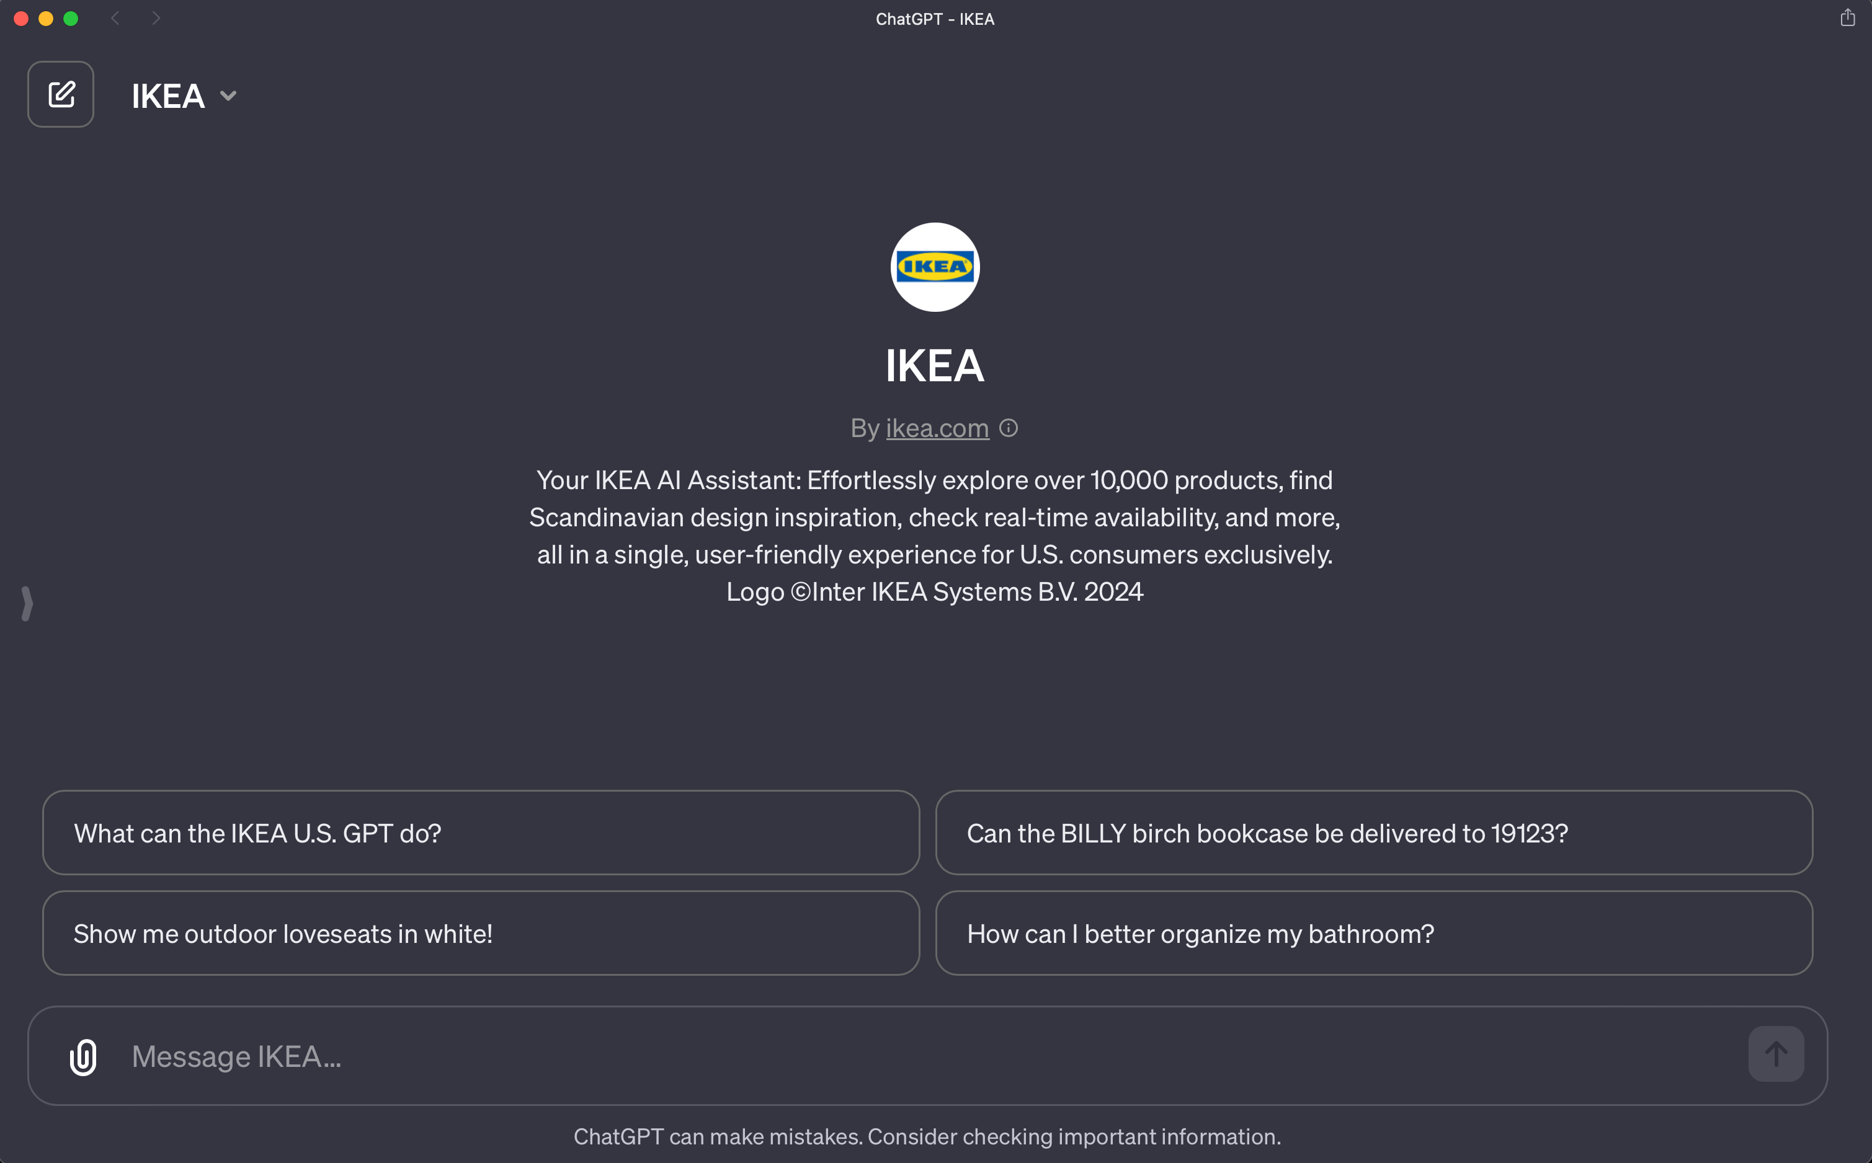Click the send message arrow icon
The height and width of the screenshot is (1163, 1872).
pos(1776,1054)
